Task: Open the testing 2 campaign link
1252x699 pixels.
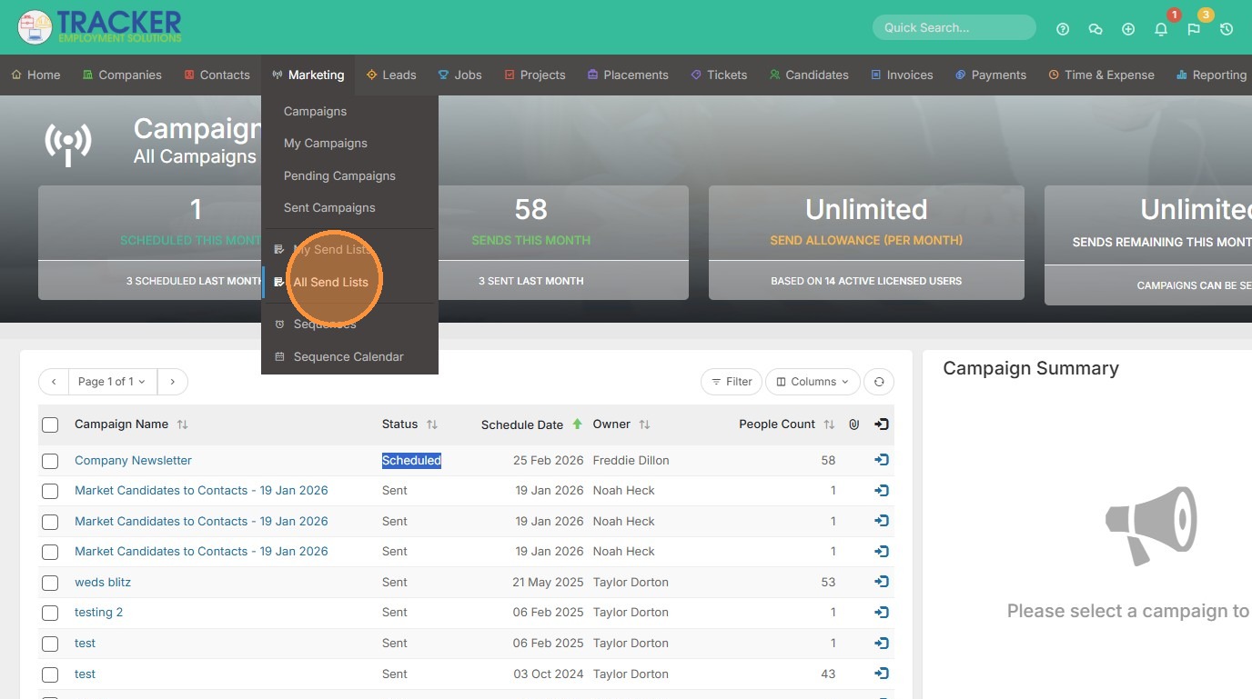Action: 98,612
